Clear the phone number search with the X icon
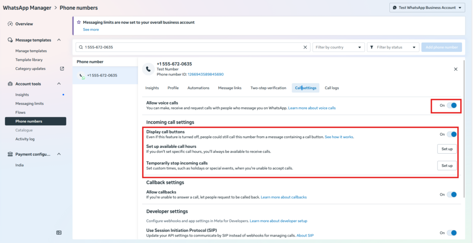The width and height of the screenshot is (473, 243). coord(305,47)
